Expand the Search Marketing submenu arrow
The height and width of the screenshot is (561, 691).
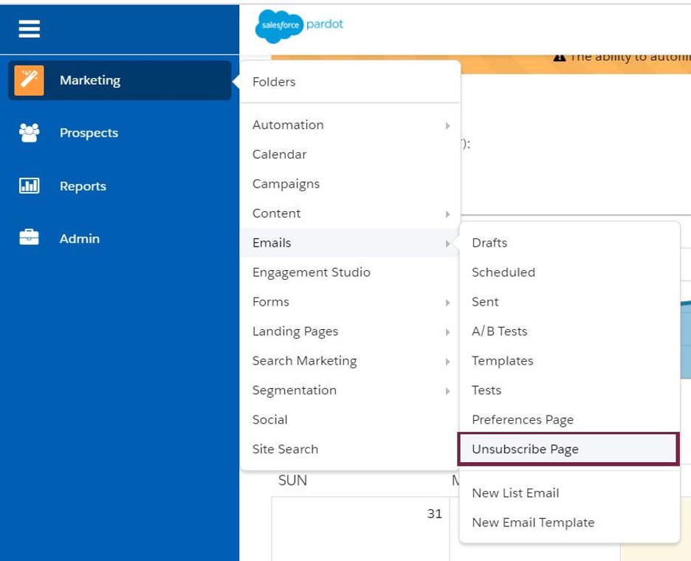tap(447, 362)
